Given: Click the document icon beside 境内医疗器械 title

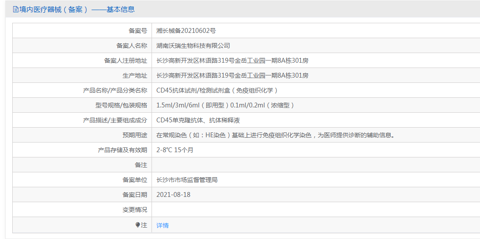Looking at the screenshot, I should pyautogui.click(x=15, y=10).
